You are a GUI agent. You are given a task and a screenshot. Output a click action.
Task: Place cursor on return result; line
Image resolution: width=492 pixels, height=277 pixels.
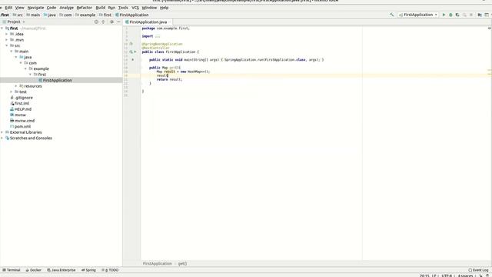tap(169, 79)
